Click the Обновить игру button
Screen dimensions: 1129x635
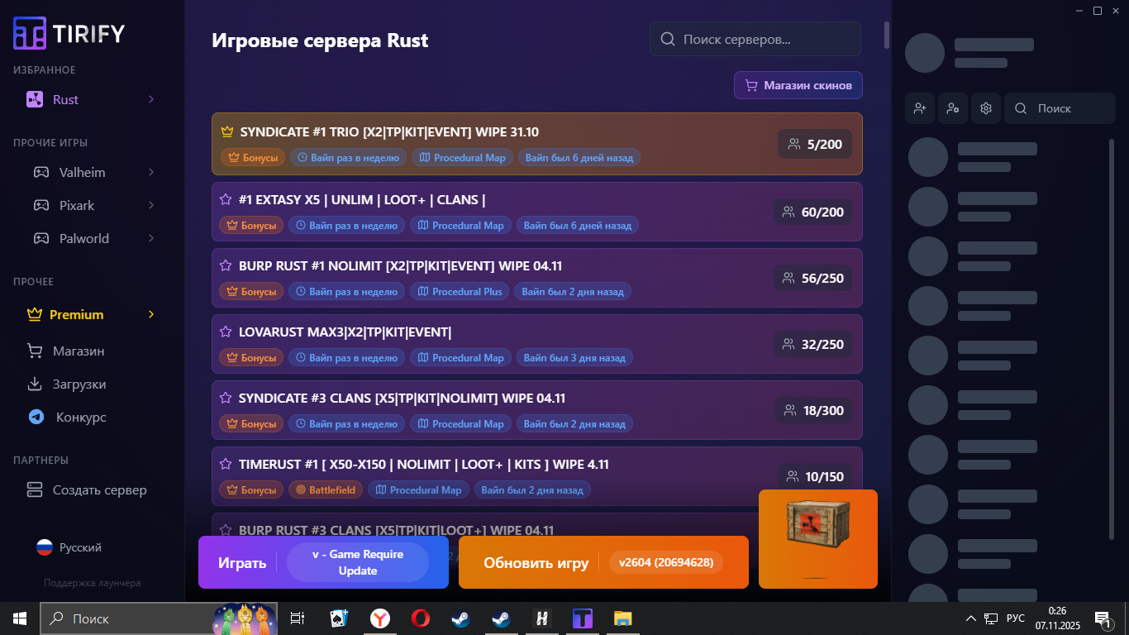click(x=535, y=563)
